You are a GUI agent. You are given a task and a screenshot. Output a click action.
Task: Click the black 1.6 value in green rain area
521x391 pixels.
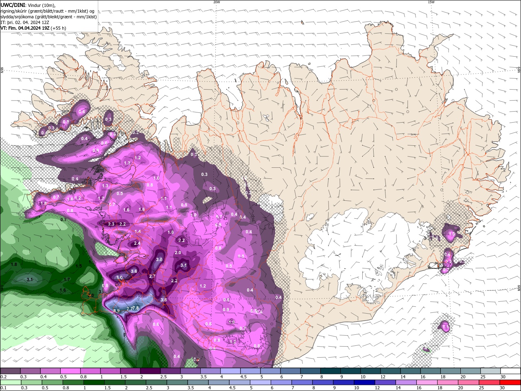click(x=63, y=290)
